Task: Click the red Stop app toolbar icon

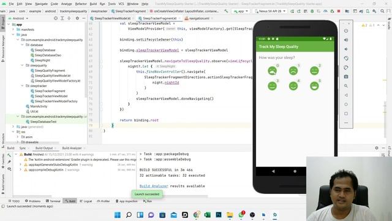Action: (x=339, y=11)
